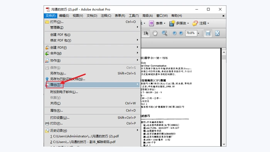Click the printer icon beside 打印(P)
This screenshot has height=152, width=270.
coord(47,123)
